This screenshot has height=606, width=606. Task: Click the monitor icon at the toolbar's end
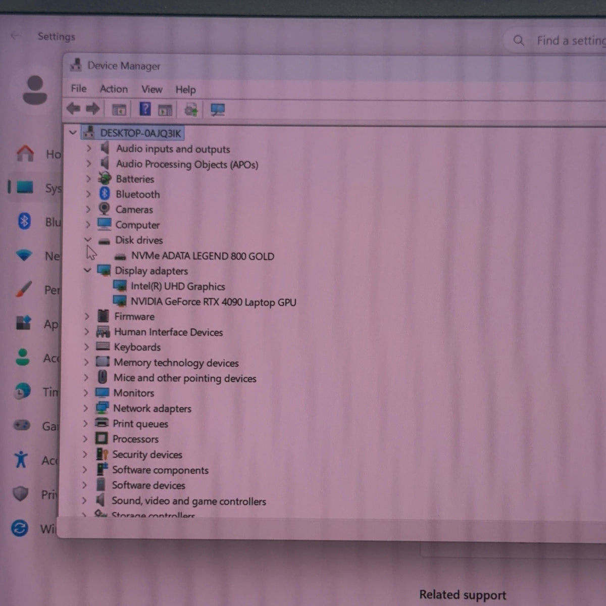coord(218,110)
